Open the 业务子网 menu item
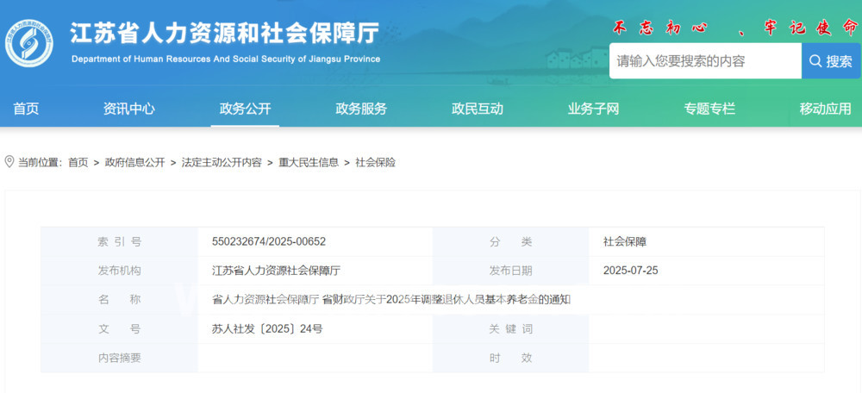Image resolution: width=862 pixels, height=393 pixels. 593,109
